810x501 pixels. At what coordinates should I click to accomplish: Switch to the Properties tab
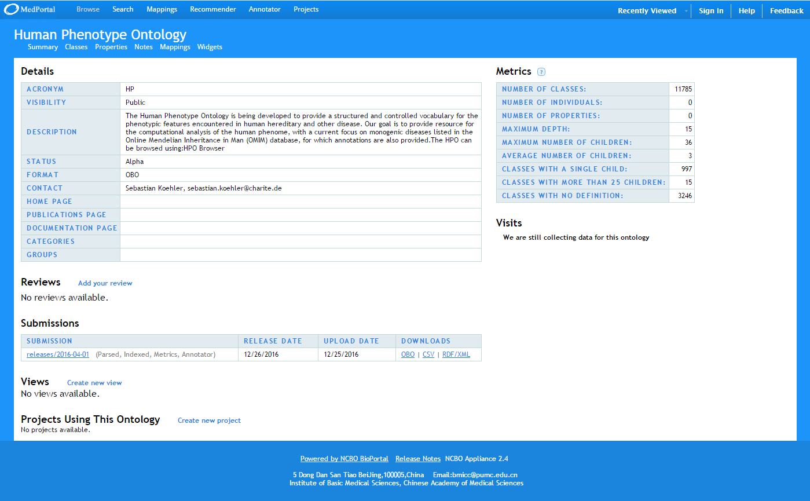[111, 47]
